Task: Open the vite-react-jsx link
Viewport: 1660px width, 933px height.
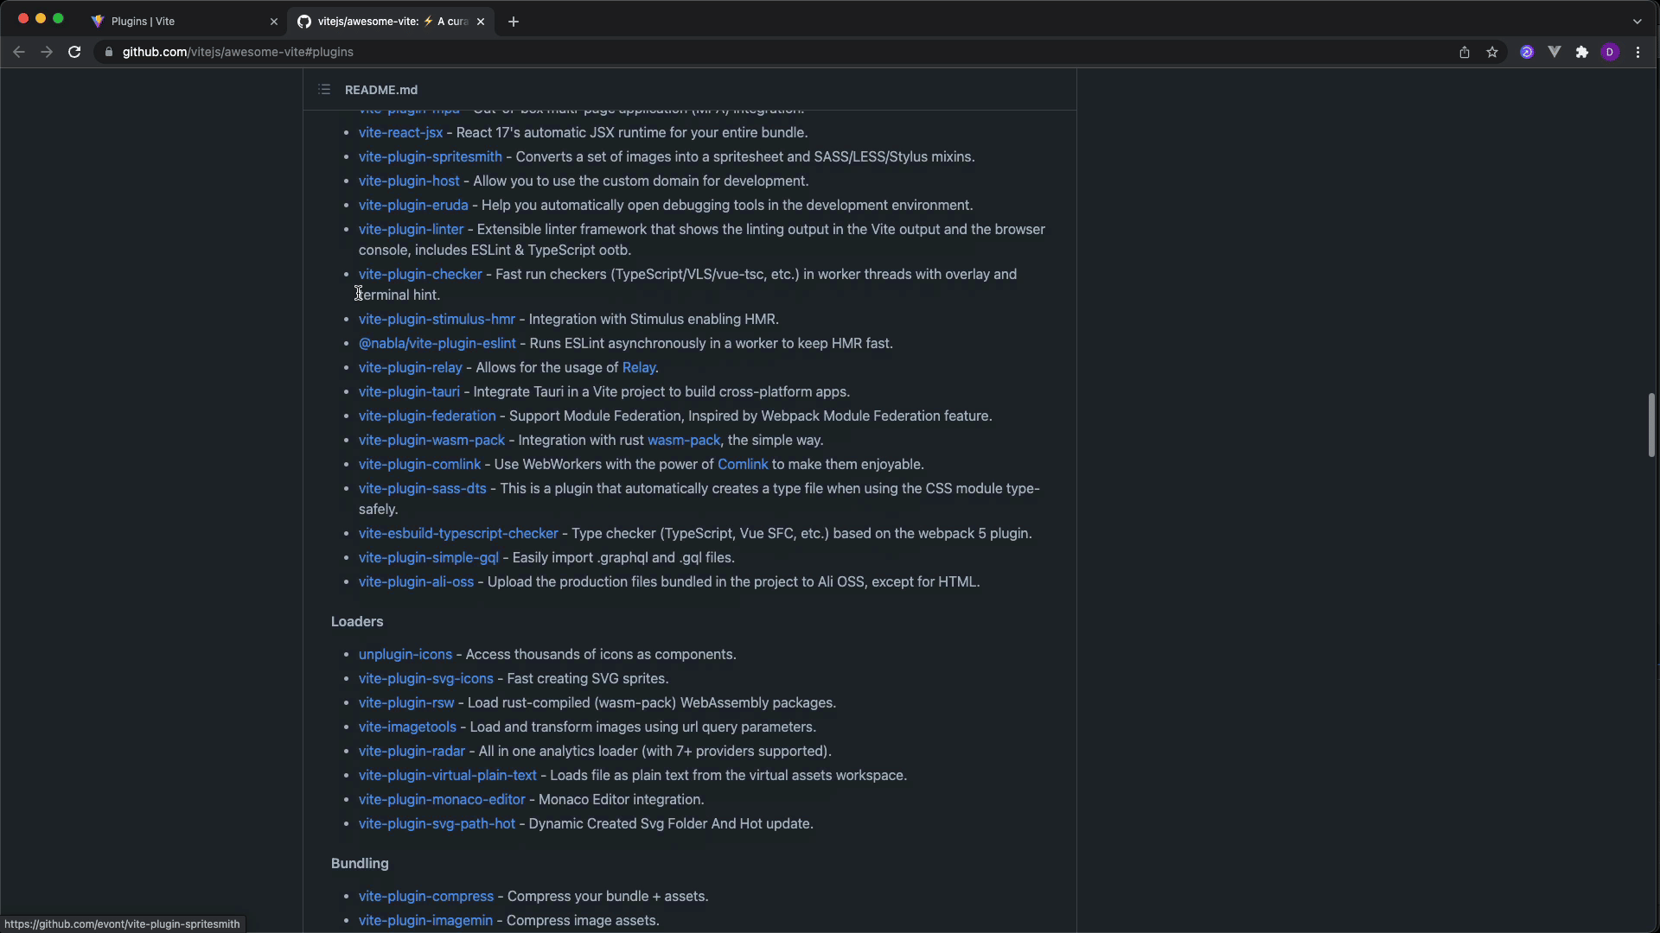Action: tap(400, 132)
